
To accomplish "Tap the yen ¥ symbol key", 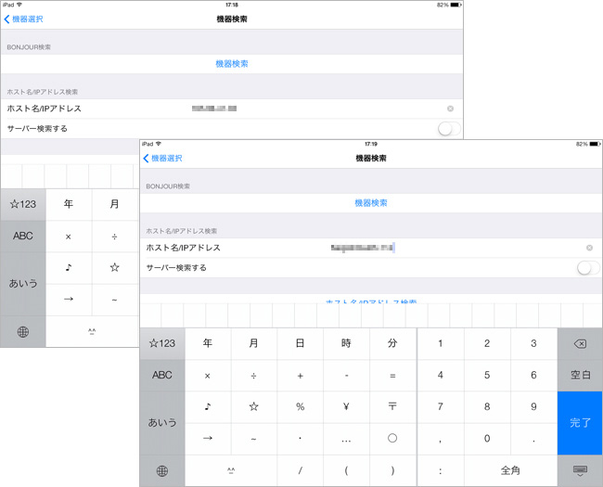I will pos(346,406).
